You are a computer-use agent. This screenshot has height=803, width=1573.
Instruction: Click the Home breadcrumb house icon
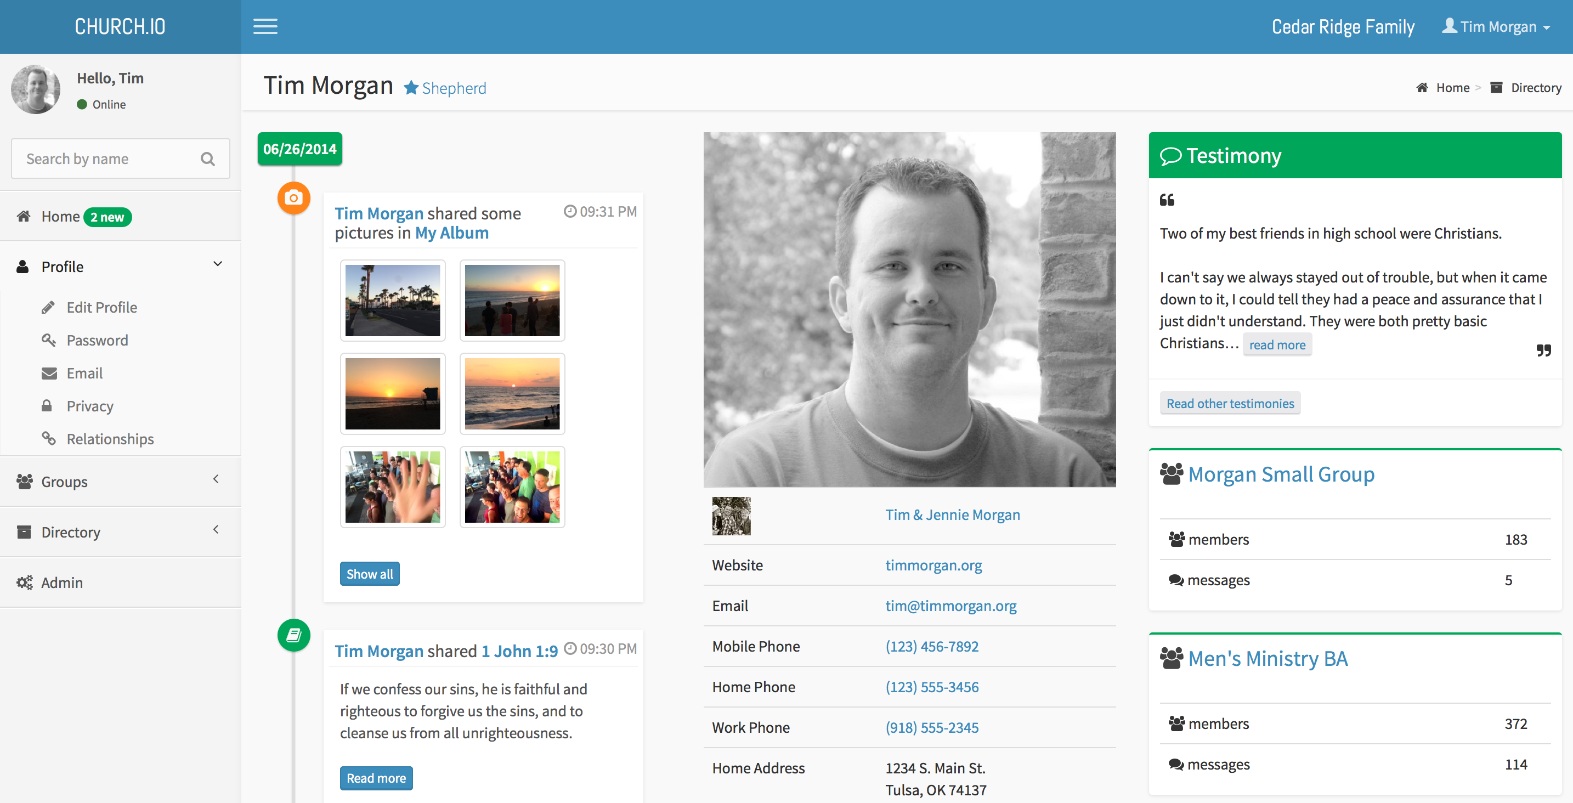1422,88
